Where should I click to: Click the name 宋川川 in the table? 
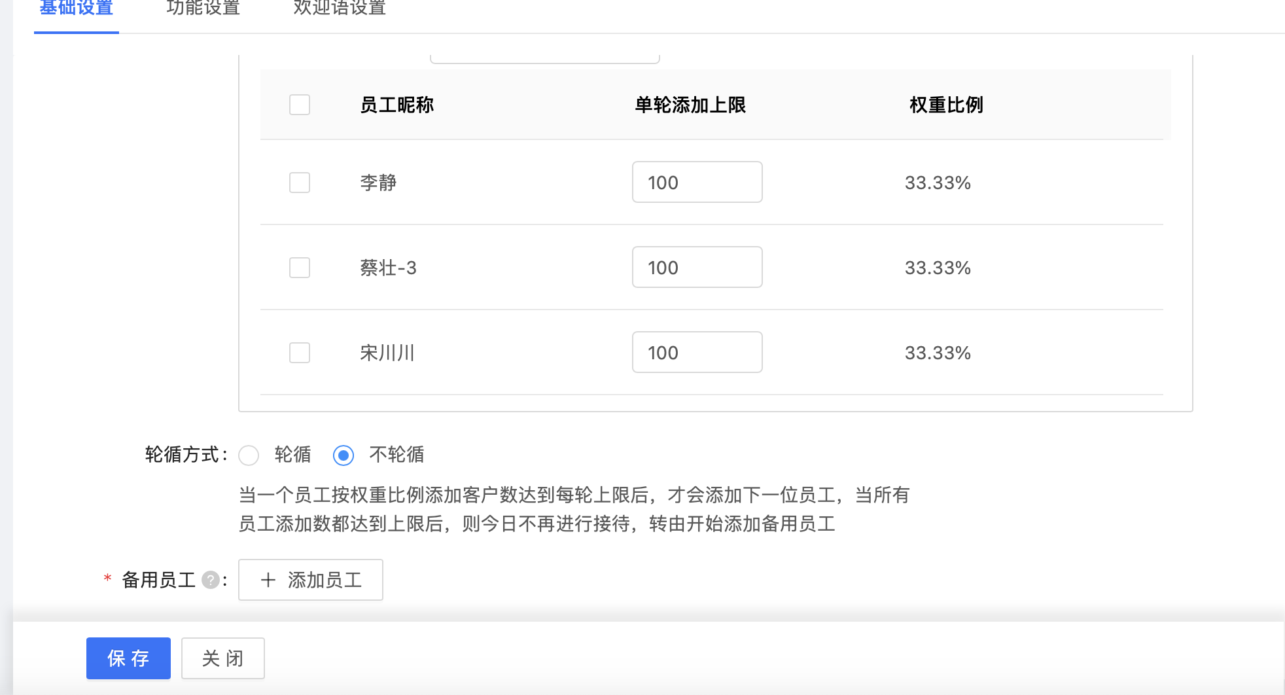click(387, 353)
